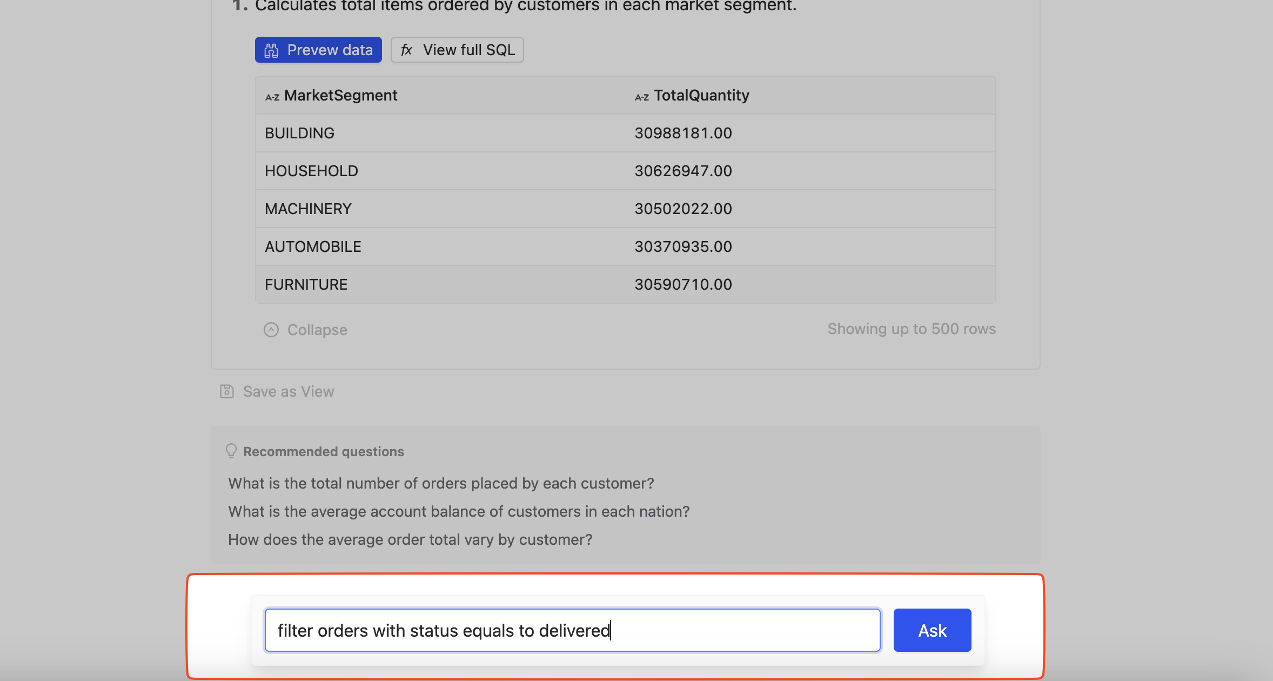Click the lightbulb icon by Recommended questions
The width and height of the screenshot is (1273, 681).
231,451
